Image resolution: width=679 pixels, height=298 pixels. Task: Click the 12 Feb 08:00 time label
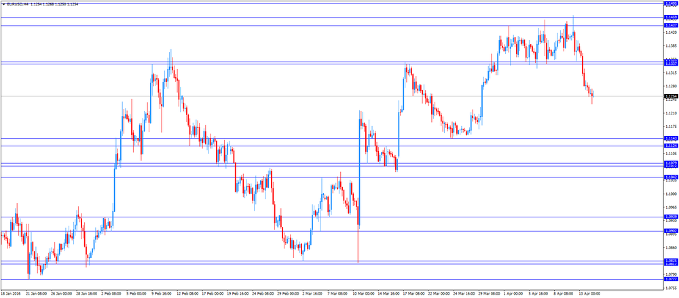188,294
